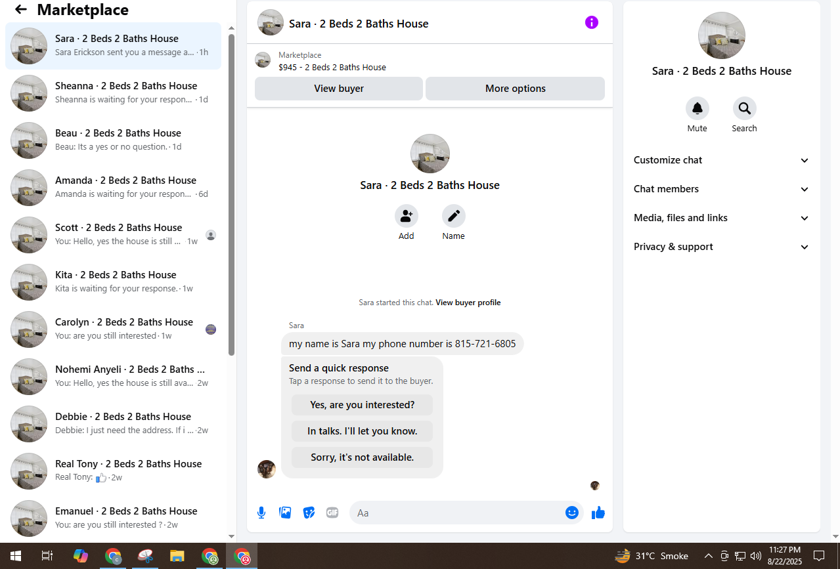Send a voice clip microphone icon

(x=261, y=513)
